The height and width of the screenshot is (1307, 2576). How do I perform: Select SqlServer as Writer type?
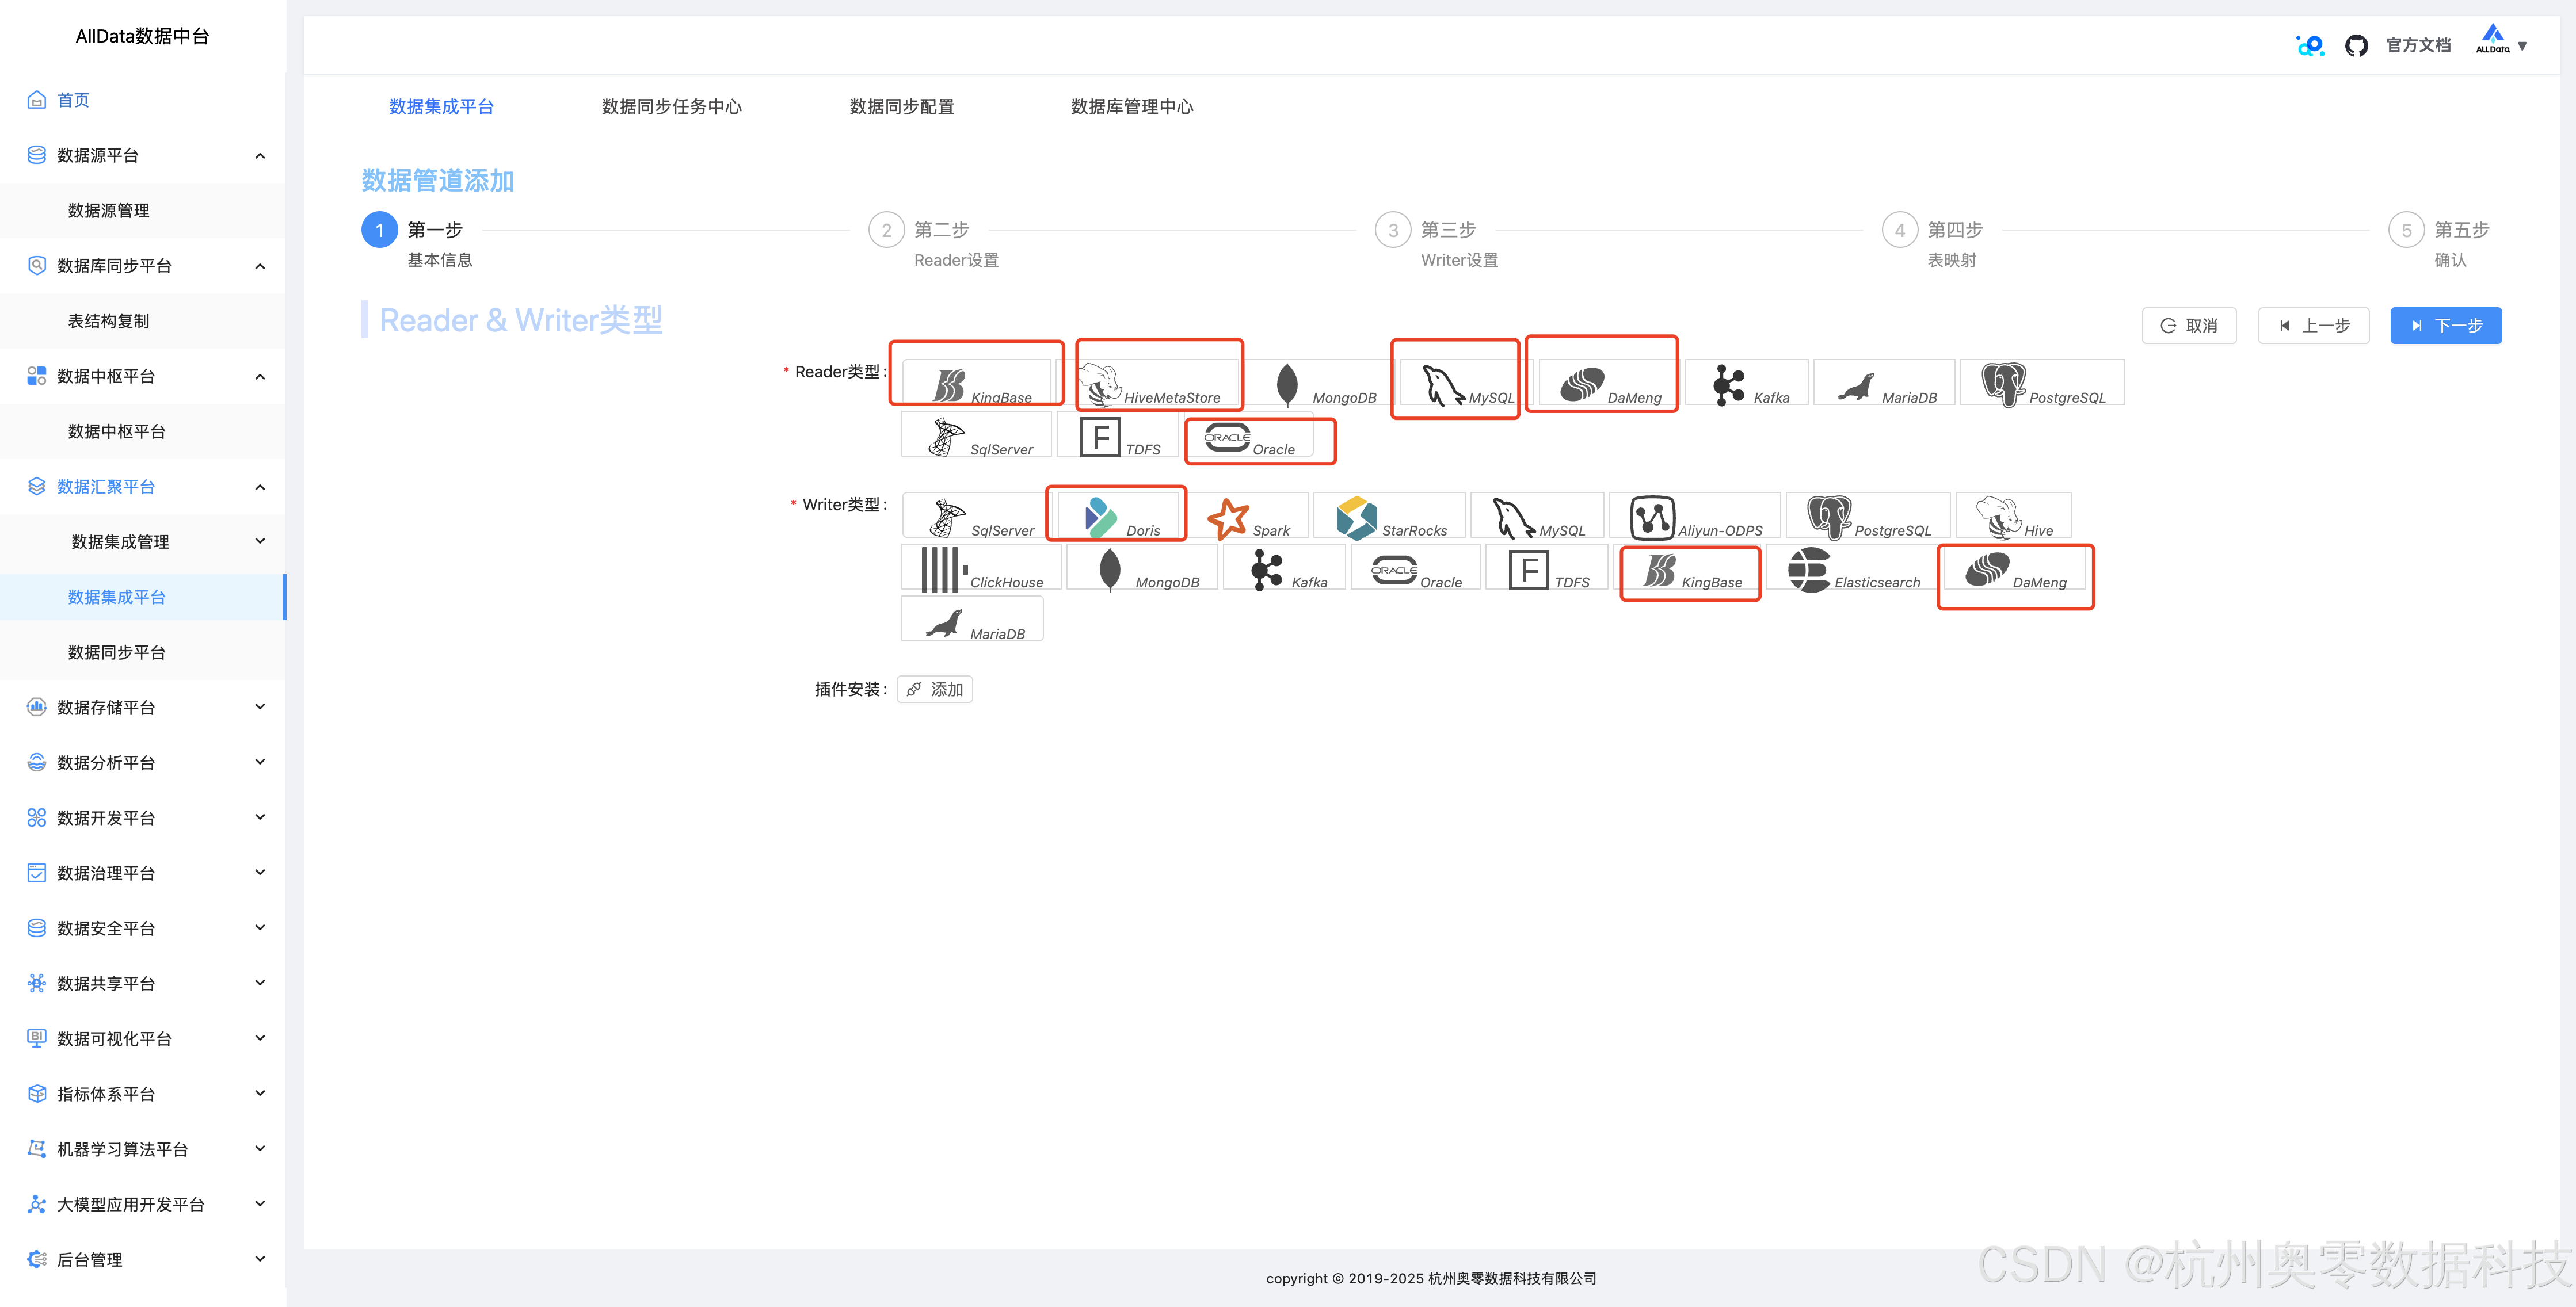click(977, 515)
